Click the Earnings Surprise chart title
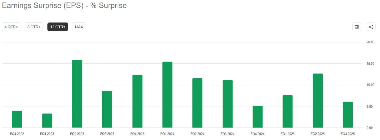Screen dimensions: 380x140 point(64,5)
